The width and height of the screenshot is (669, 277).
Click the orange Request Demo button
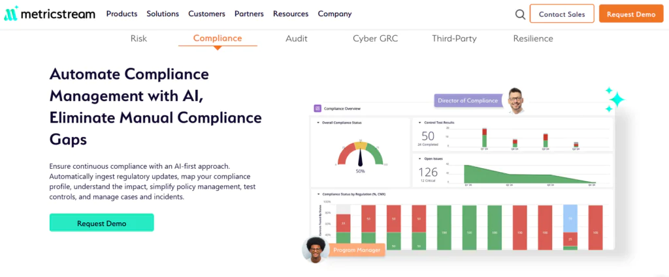click(x=631, y=14)
